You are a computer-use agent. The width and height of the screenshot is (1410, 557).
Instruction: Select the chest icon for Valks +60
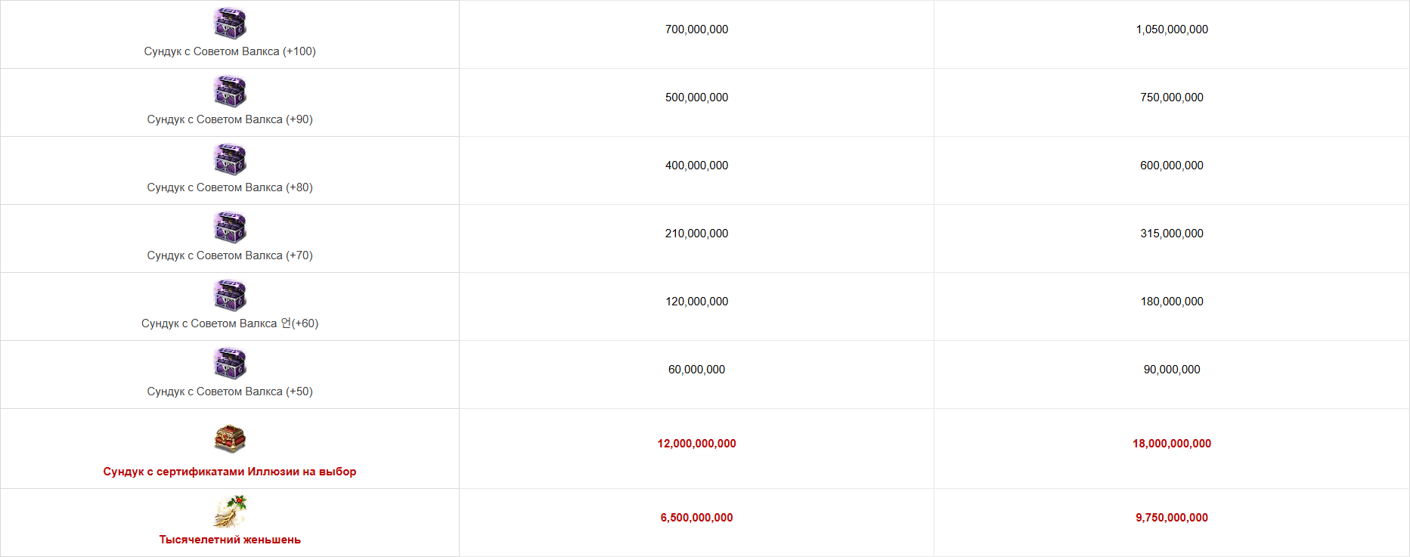pyautogui.click(x=230, y=296)
